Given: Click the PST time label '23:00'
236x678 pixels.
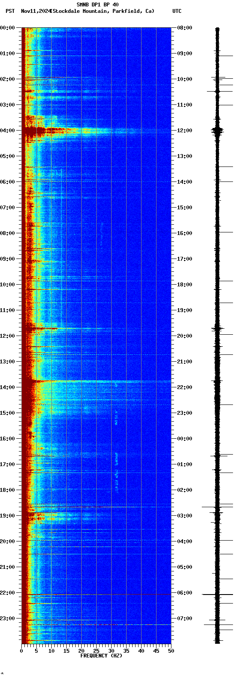Looking at the screenshot, I should point(8,619).
